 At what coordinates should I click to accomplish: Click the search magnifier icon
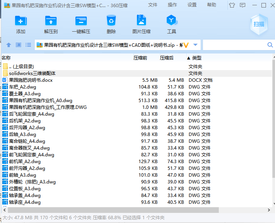click(x=270, y=45)
